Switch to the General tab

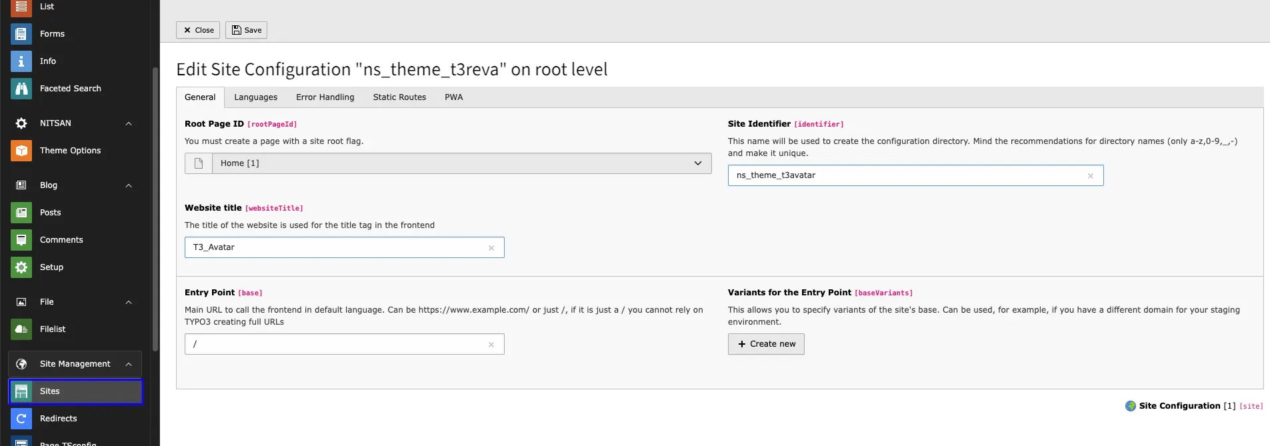200,97
